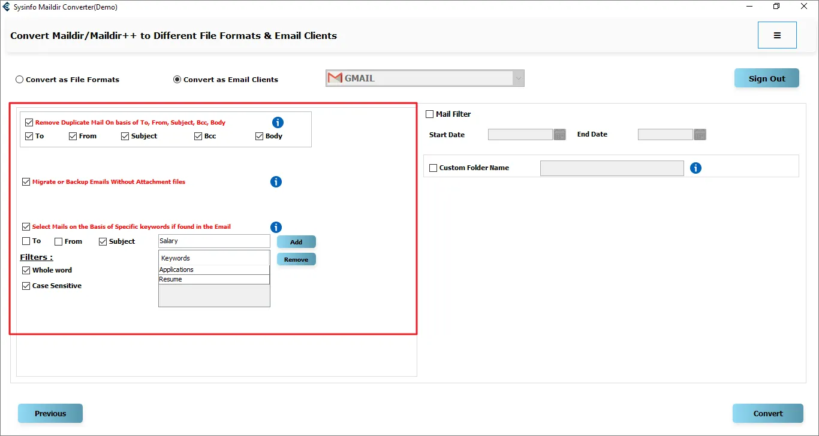
Task: Open the End Date calendar picker
Action: click(x=700, y=135)
